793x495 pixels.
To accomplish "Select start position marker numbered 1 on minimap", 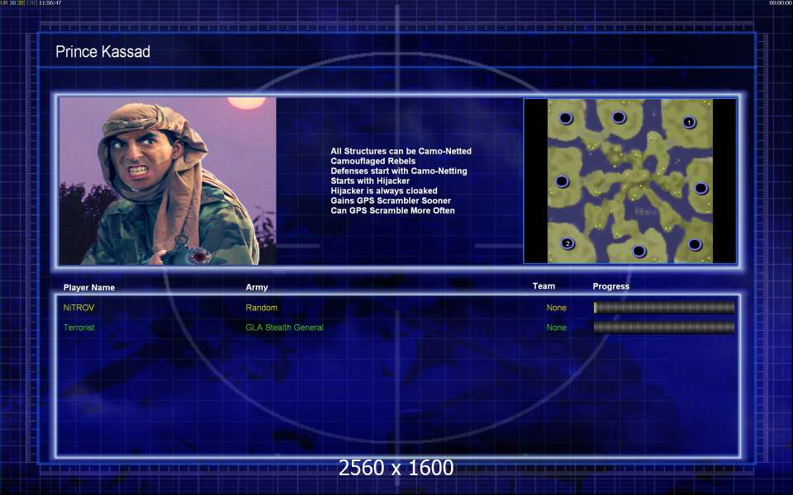I will click(689, 122).
